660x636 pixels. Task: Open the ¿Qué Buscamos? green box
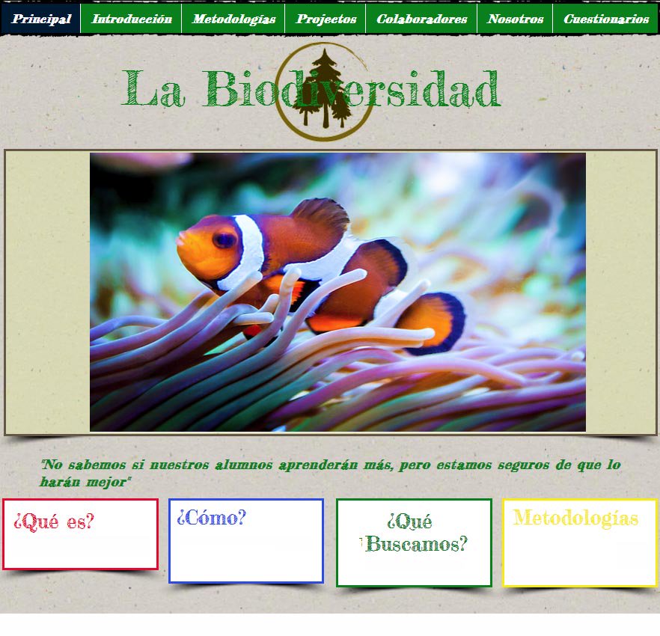pos(415,542)
